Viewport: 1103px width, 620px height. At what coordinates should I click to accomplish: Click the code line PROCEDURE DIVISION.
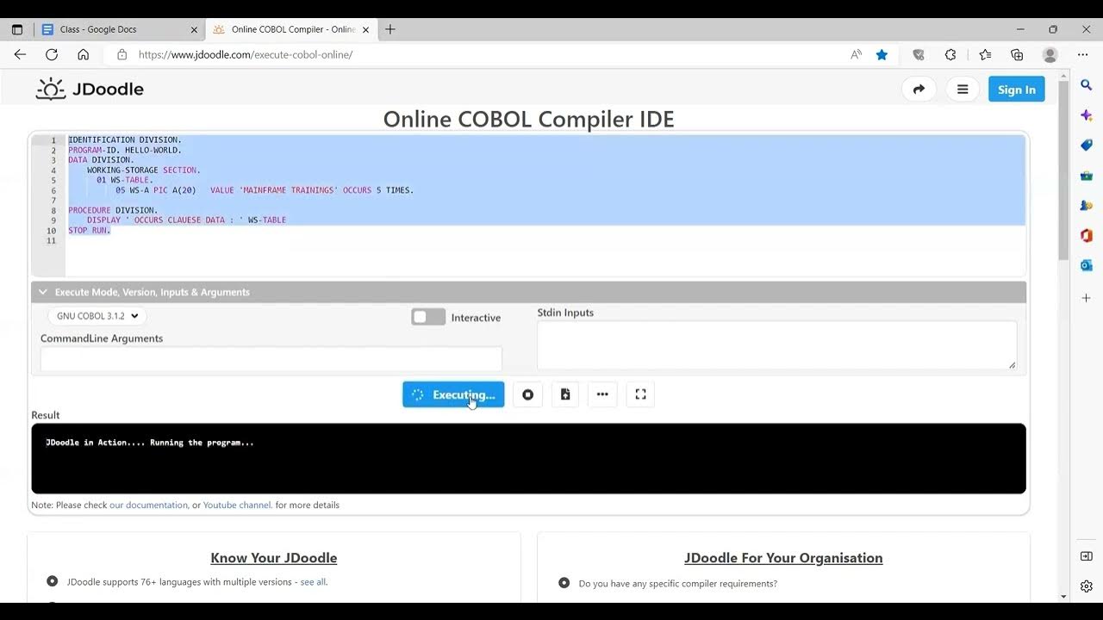pos(113,210)
